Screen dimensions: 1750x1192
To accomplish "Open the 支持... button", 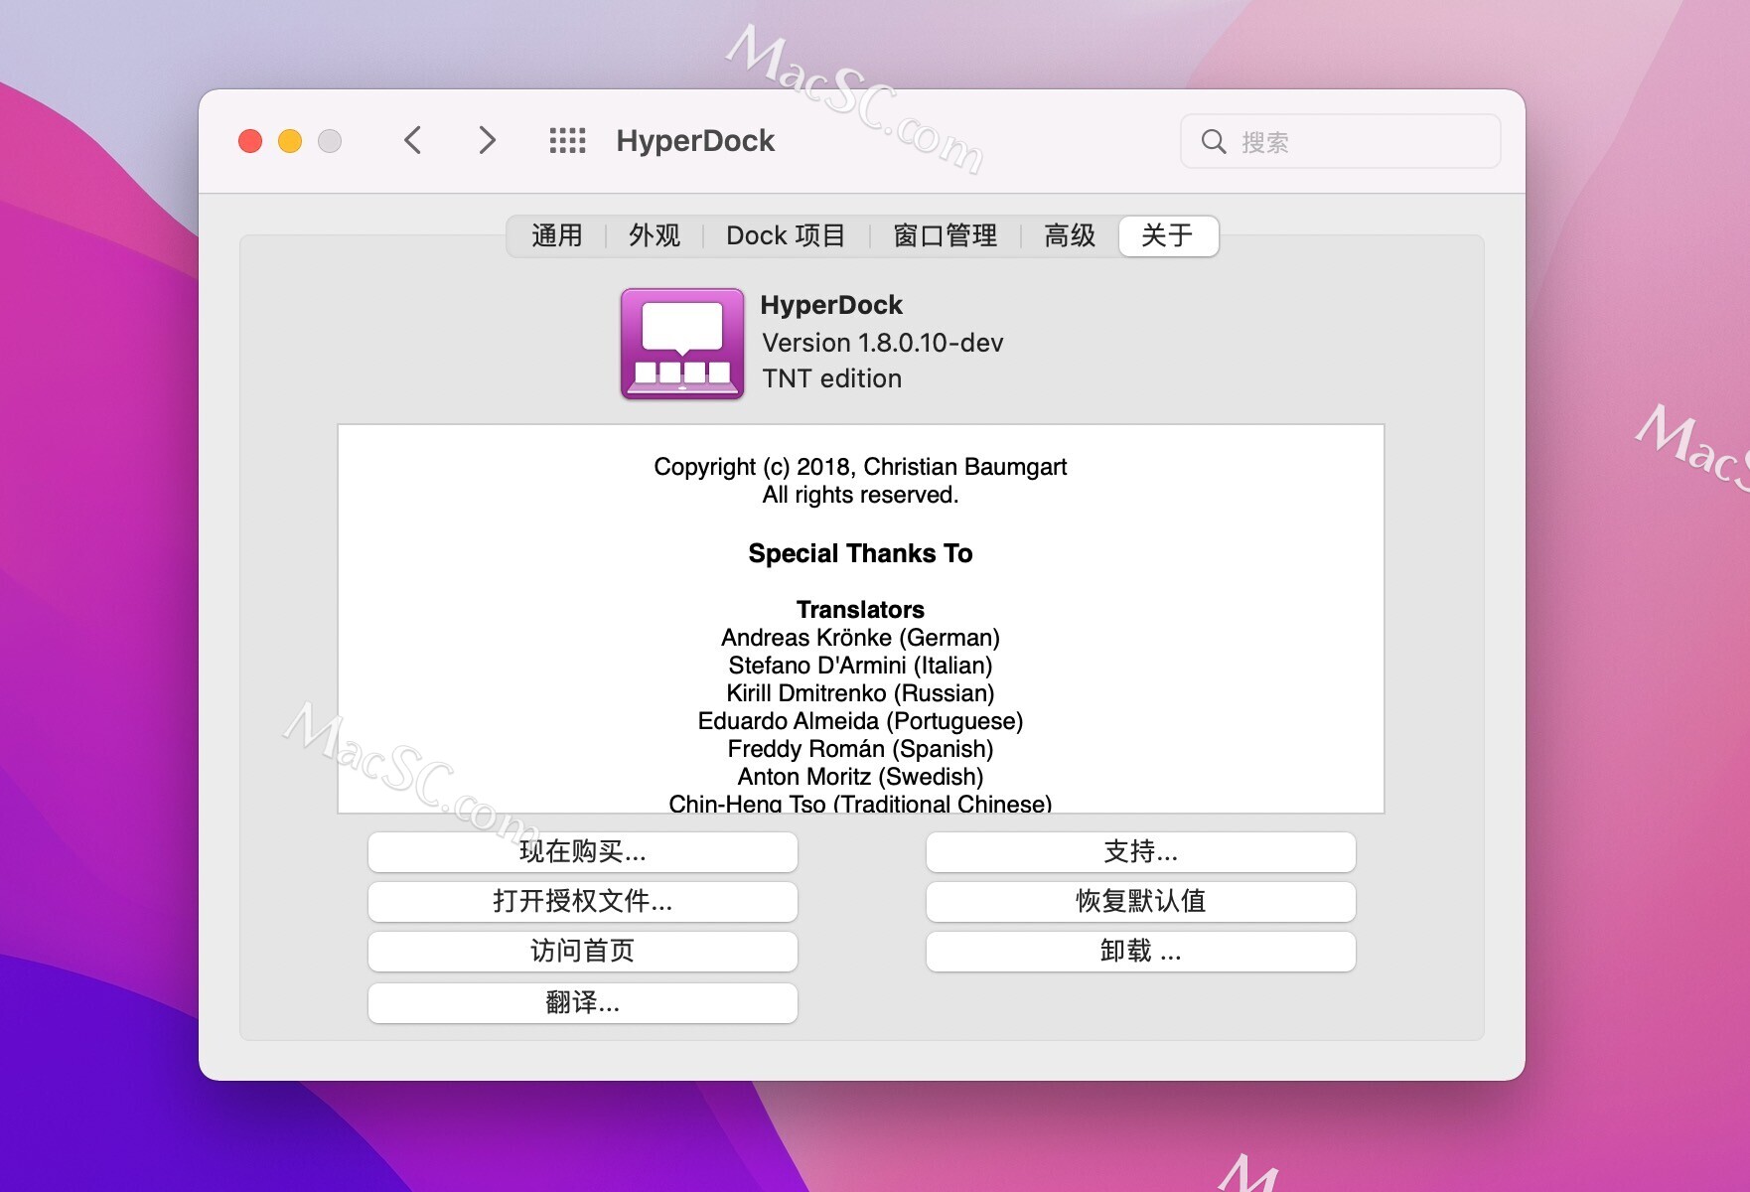I will coord(1141,852).
